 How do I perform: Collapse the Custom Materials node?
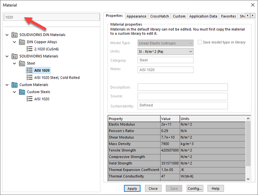tap(7, 85)
